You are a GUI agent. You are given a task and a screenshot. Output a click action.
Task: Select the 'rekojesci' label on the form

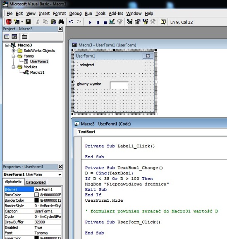click(x=87, y=65)
